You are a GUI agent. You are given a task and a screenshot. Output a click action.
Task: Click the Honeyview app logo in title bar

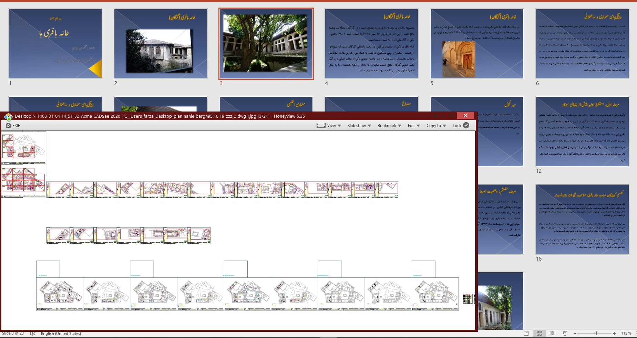[x=8, y=117]
